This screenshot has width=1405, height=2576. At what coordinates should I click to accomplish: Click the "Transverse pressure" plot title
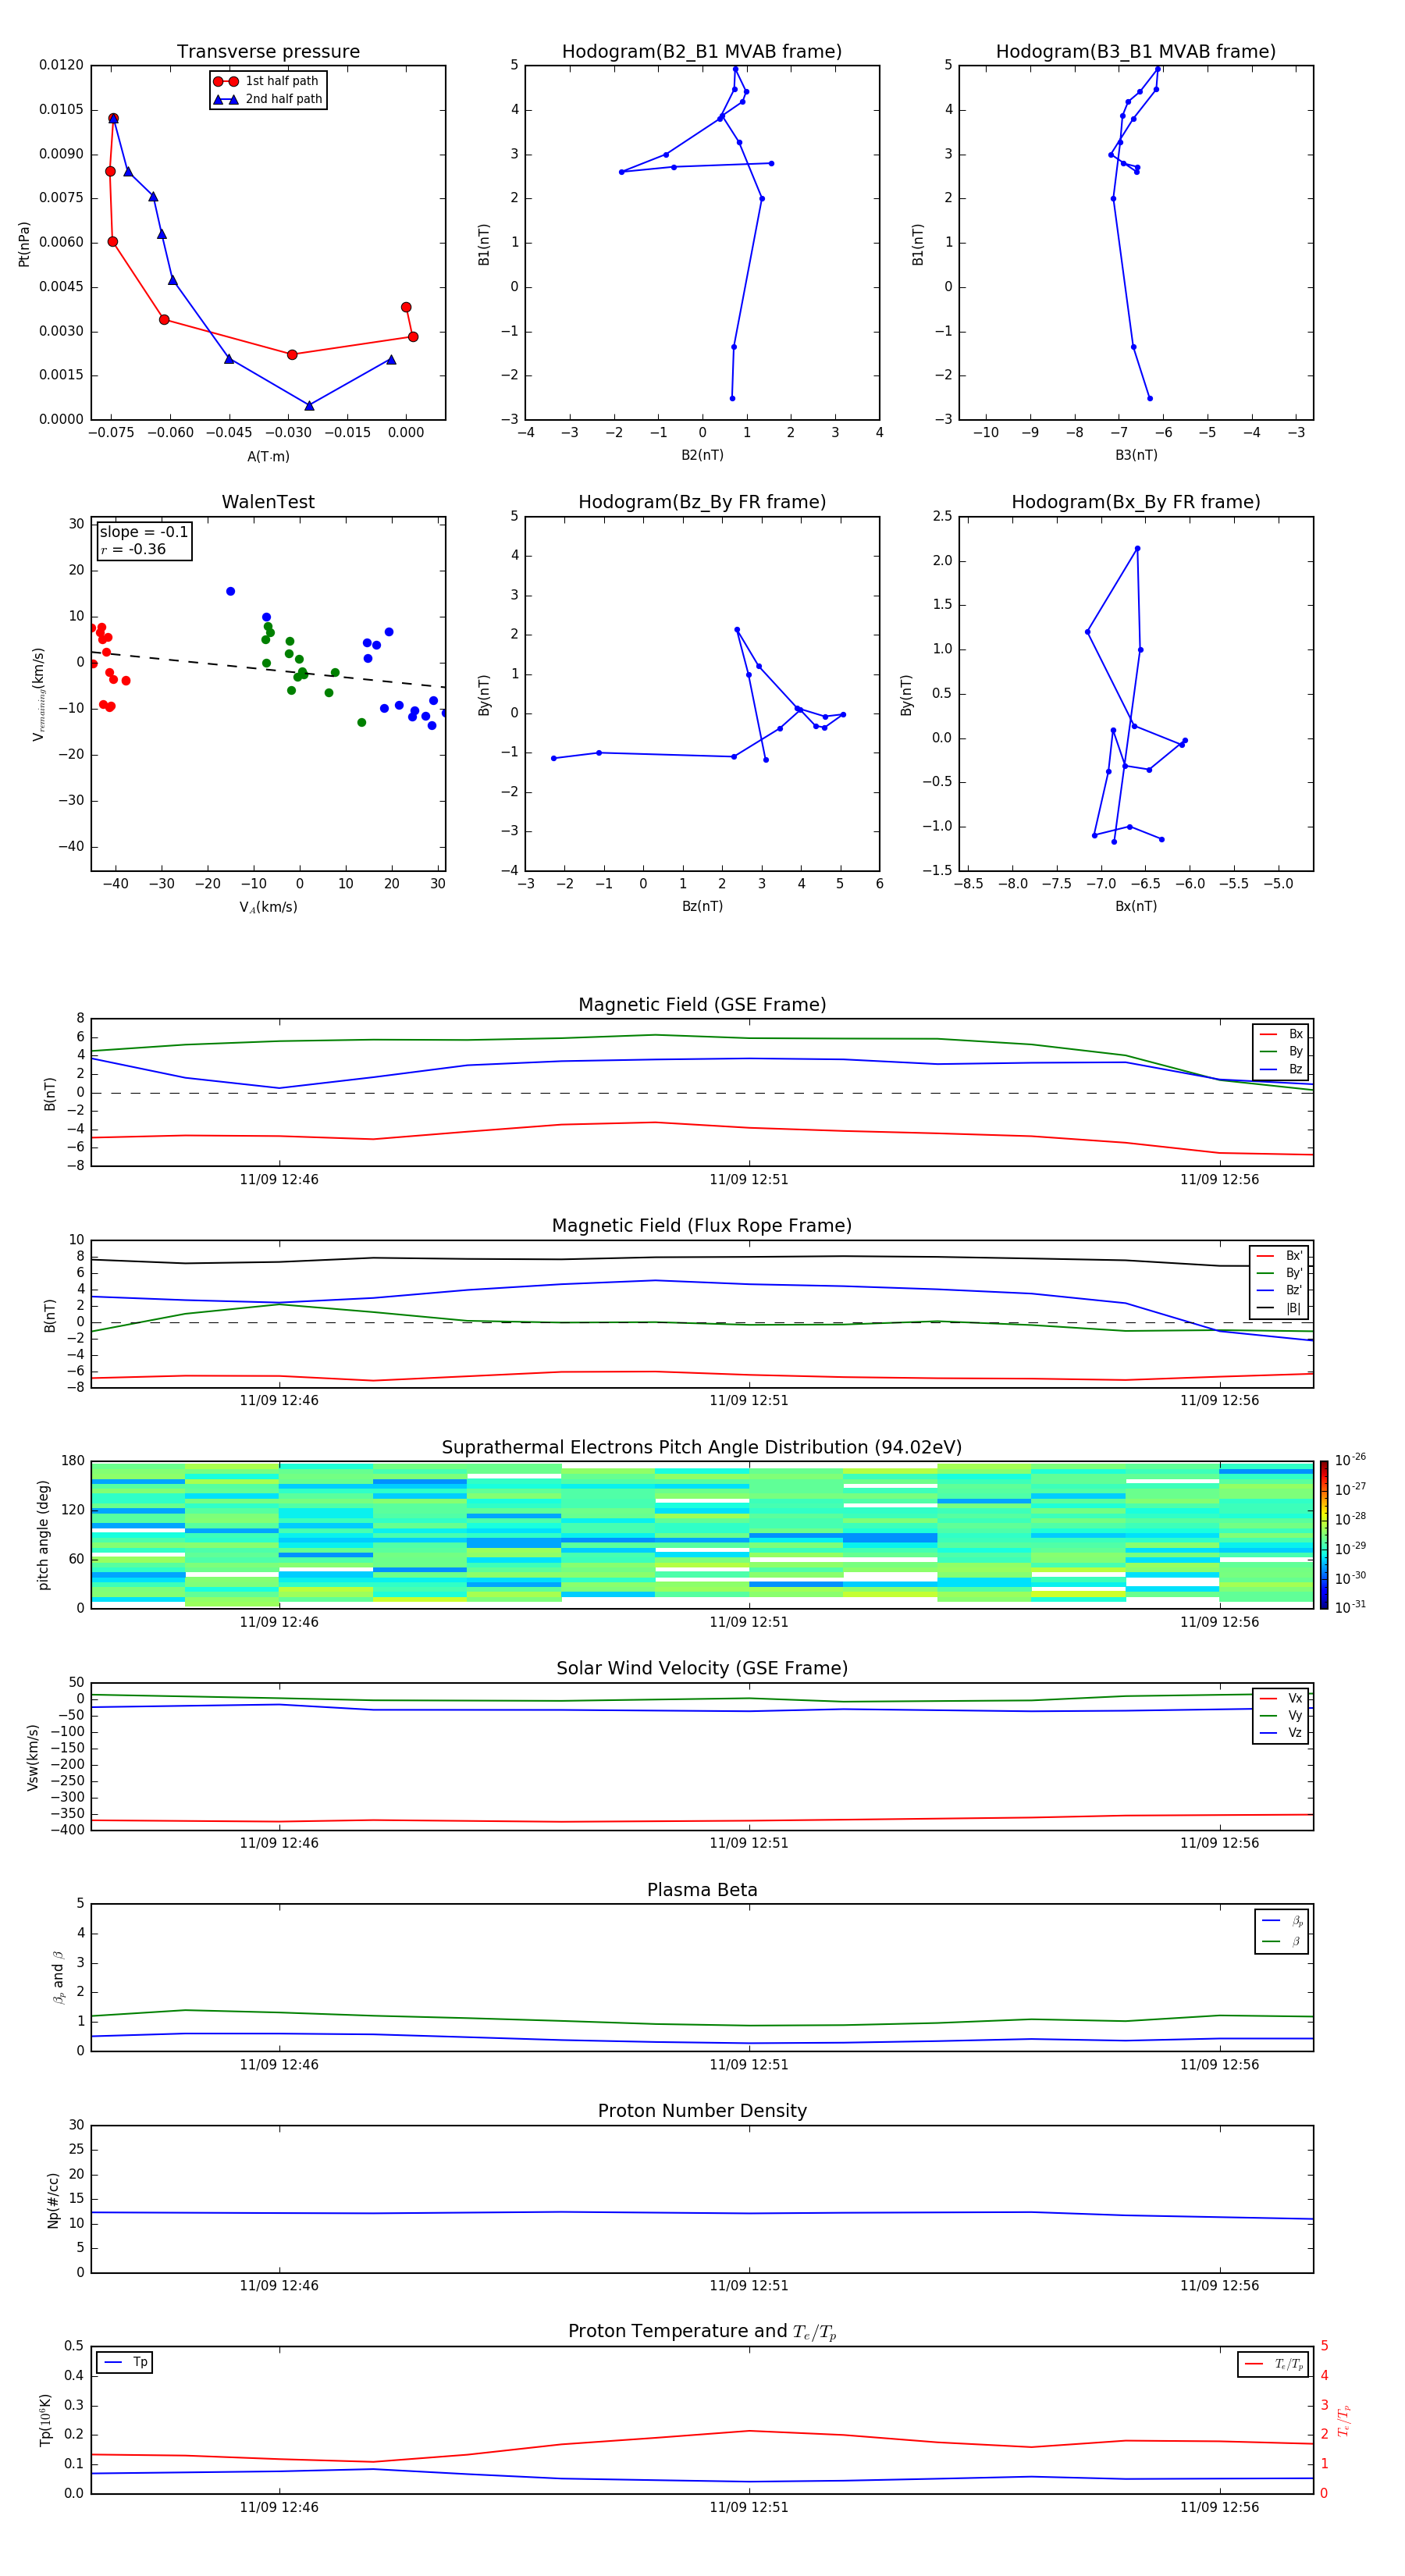pos(268,52)
